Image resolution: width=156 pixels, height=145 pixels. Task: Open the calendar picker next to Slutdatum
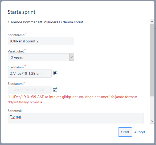pyautogui.click(x=55, y=89)
